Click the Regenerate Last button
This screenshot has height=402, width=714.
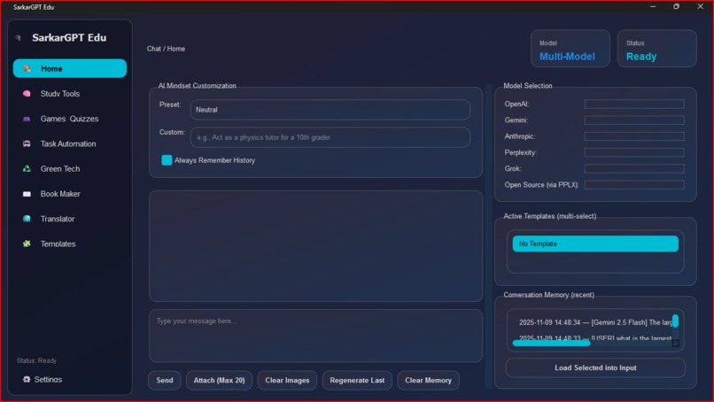[357, 380]
